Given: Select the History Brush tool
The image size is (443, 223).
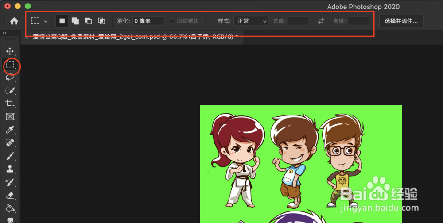Looking at the screenshot, I should point(10,182).
